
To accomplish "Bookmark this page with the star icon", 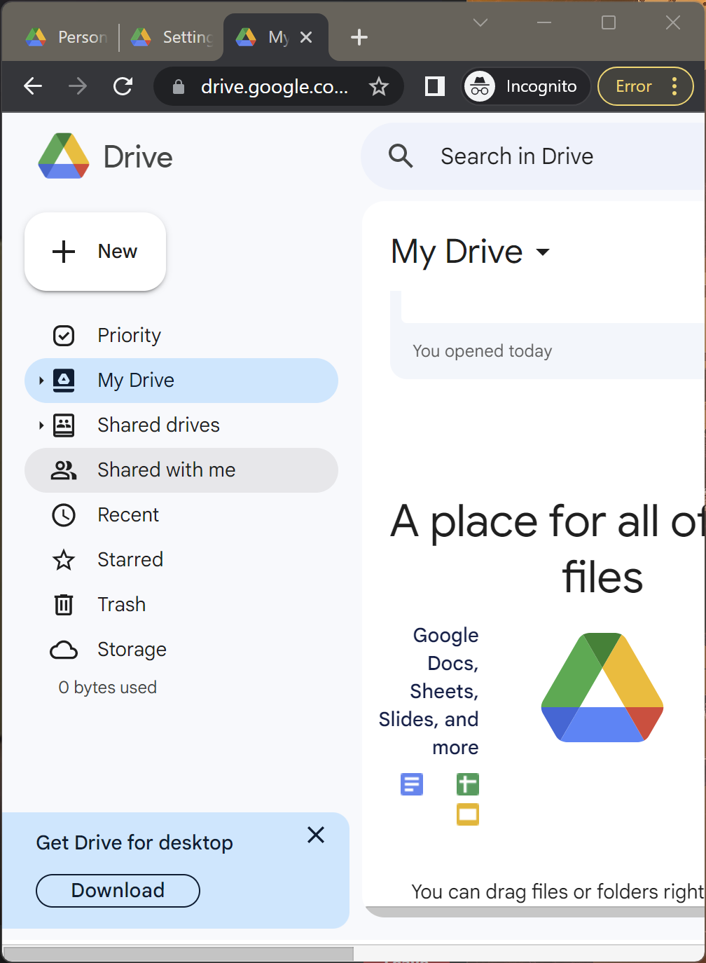I will [379, 87].
